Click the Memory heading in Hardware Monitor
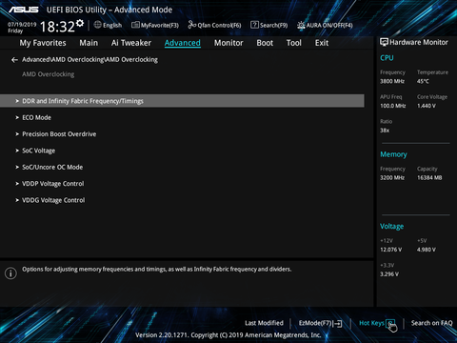This screenshot has height=343, width=457. pyautogui.click(x=393, y=154)
